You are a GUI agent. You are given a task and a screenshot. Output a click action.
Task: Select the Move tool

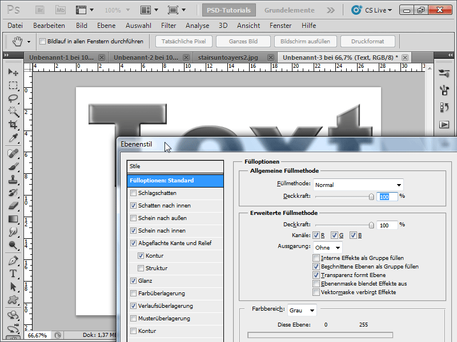[x=13, y=72]
